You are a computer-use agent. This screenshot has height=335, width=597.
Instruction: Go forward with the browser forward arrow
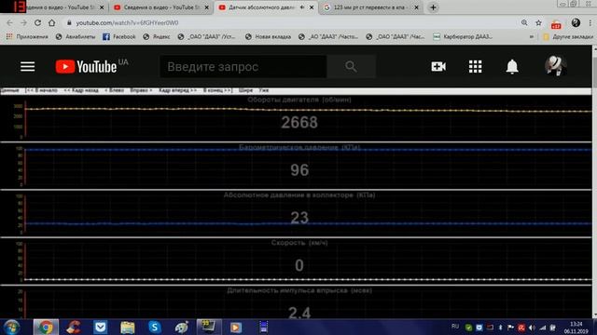pyautogui.click(x=23, y=22)
